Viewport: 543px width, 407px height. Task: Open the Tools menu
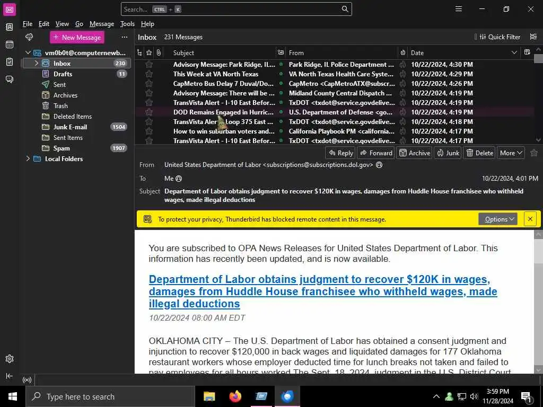pos(127,24)
